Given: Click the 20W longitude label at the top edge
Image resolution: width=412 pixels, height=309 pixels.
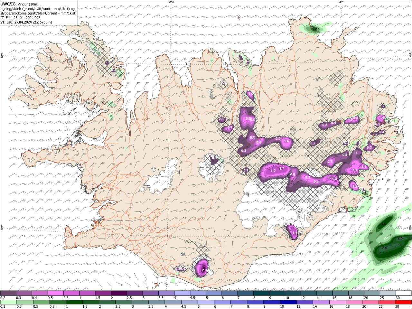Looking at the screenshot, I should 171,2.
